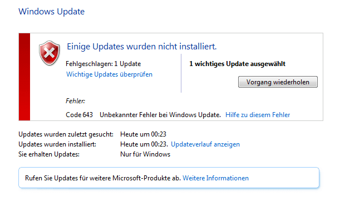Click the Updates wurden installiert label
The width and height of the screenshot is (340, 207).
57,144
